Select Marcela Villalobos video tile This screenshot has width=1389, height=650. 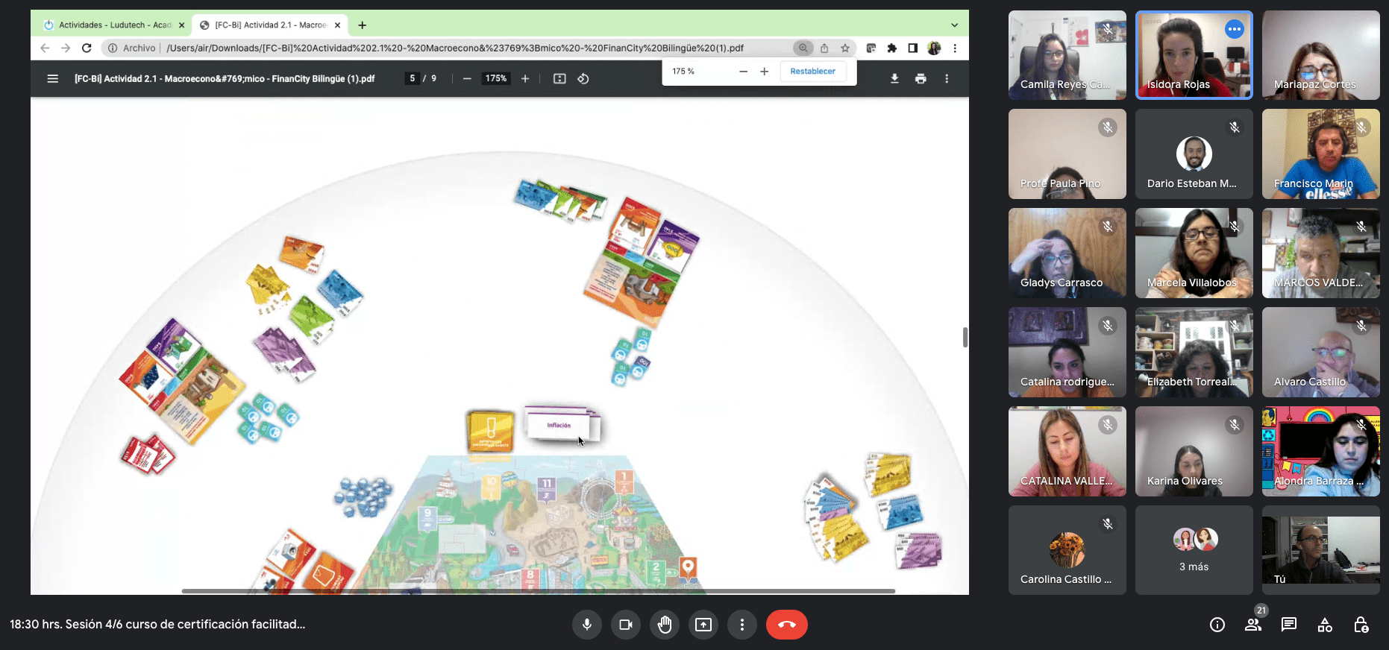point(1194,253)
